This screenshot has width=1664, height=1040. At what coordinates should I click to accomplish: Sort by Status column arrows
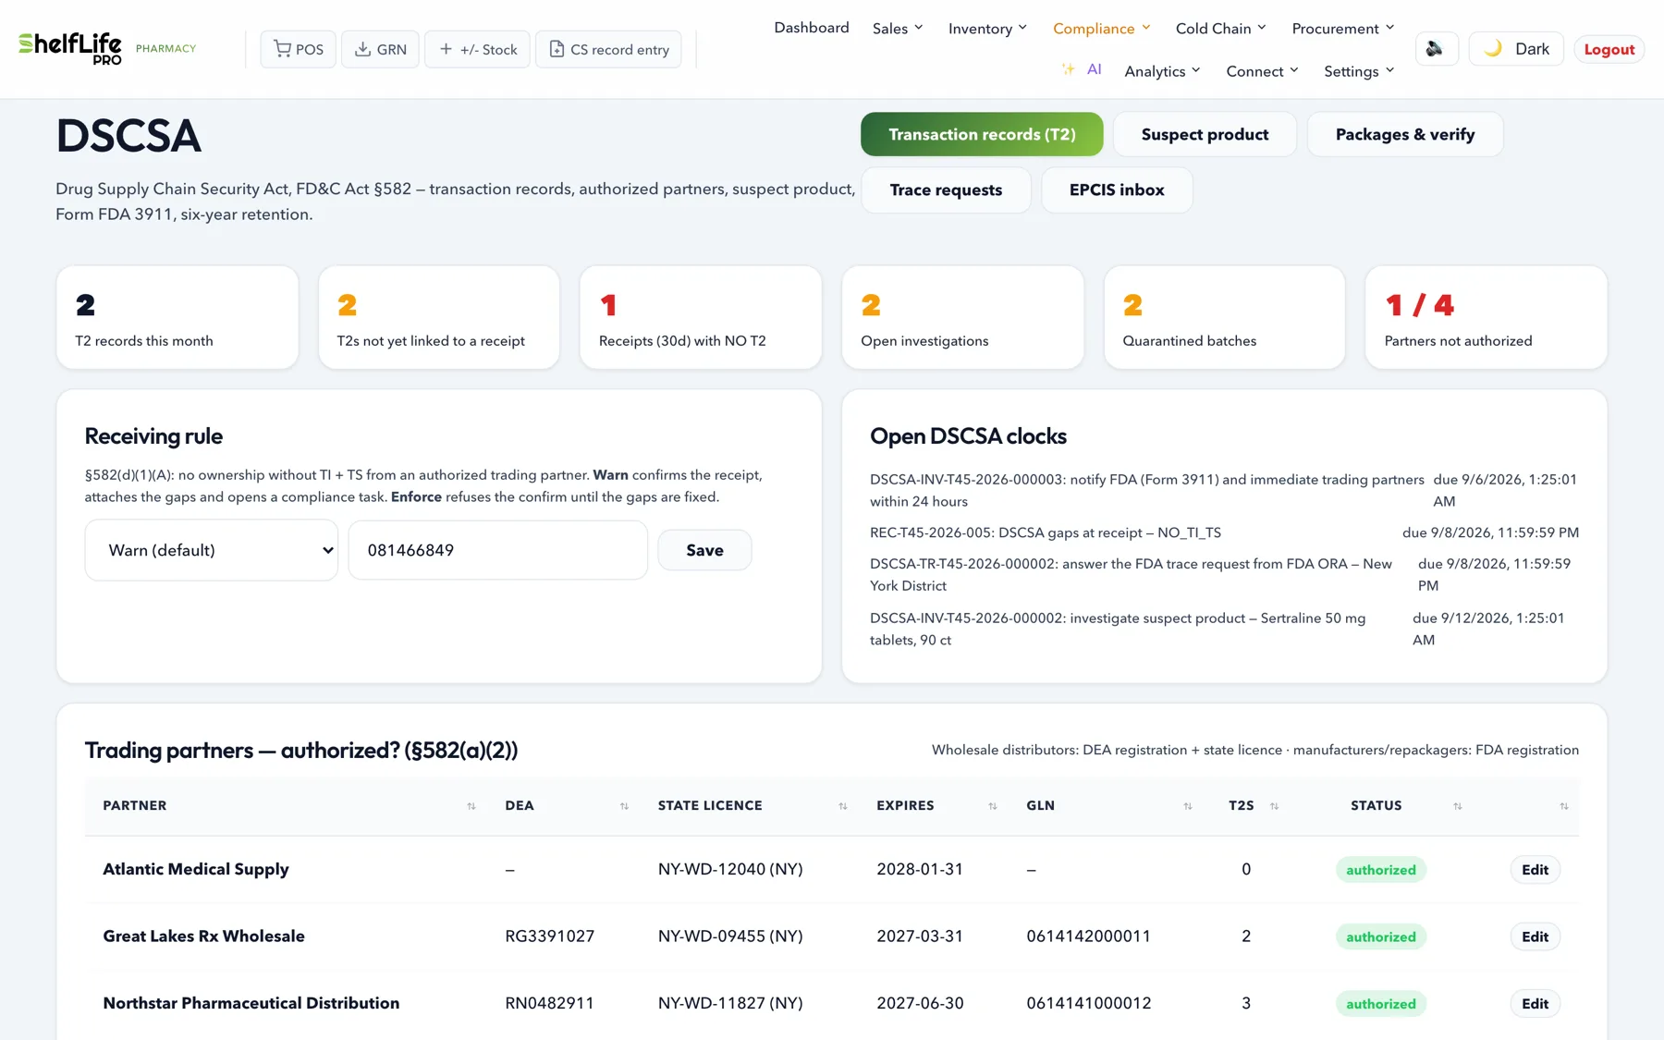click(1458, 806)
